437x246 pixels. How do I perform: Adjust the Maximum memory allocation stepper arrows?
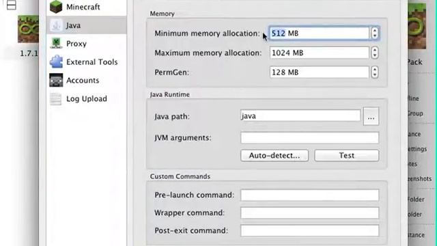click(375, 53)
